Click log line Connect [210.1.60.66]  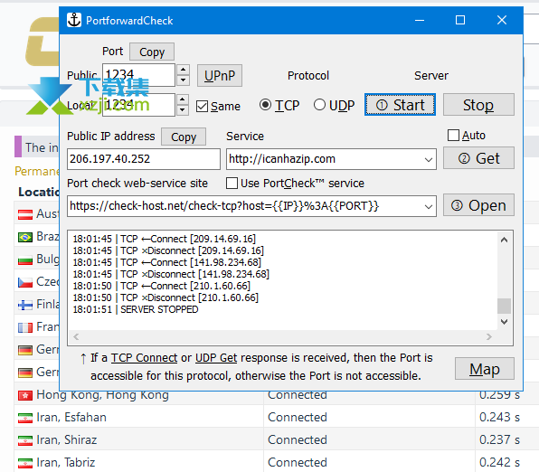(x=162, y=286)
